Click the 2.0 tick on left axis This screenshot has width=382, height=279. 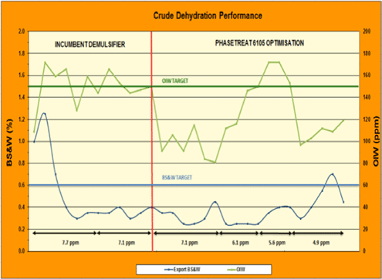click(22, 32)
